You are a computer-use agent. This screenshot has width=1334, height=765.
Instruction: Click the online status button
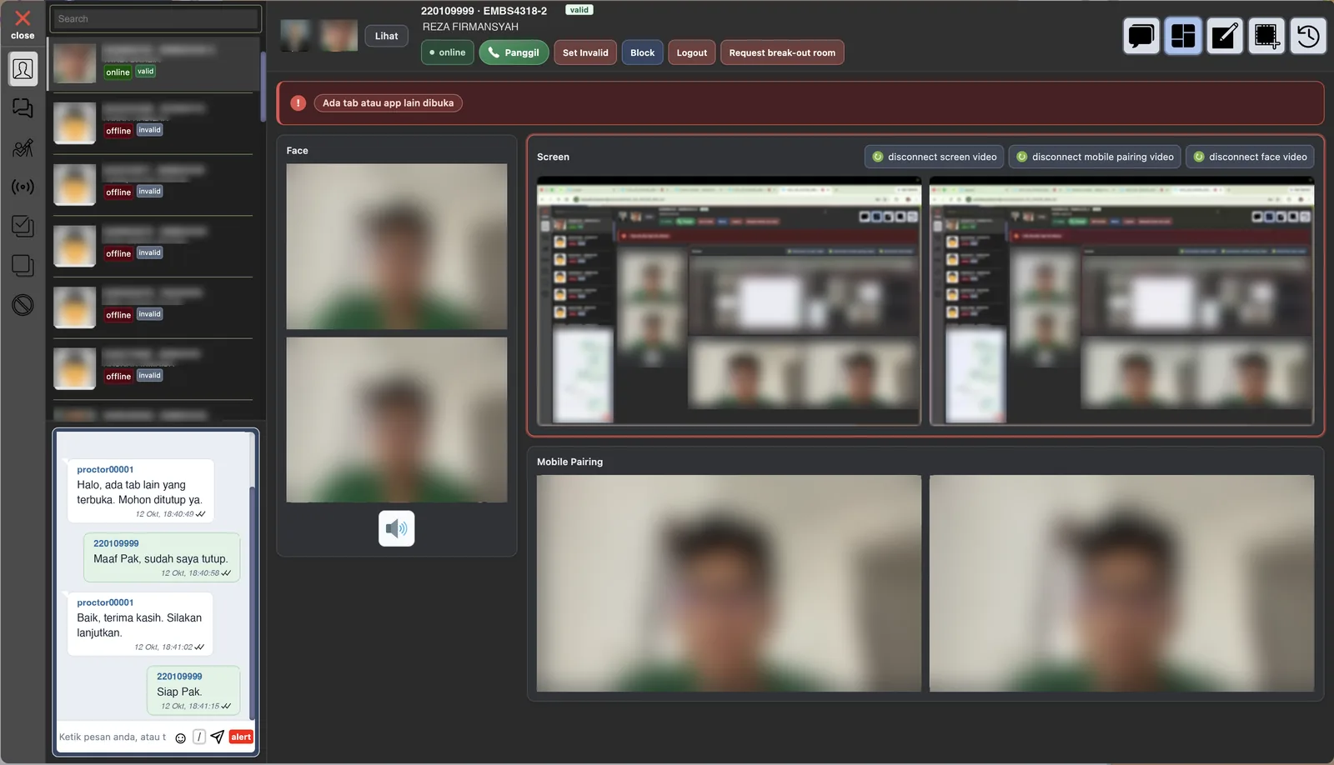pos(448,52)
